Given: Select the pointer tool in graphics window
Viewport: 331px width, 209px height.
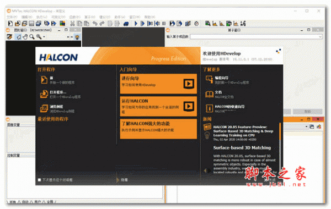Looking at the screenshot, I should pyautogui.click(x=19, y=37).
